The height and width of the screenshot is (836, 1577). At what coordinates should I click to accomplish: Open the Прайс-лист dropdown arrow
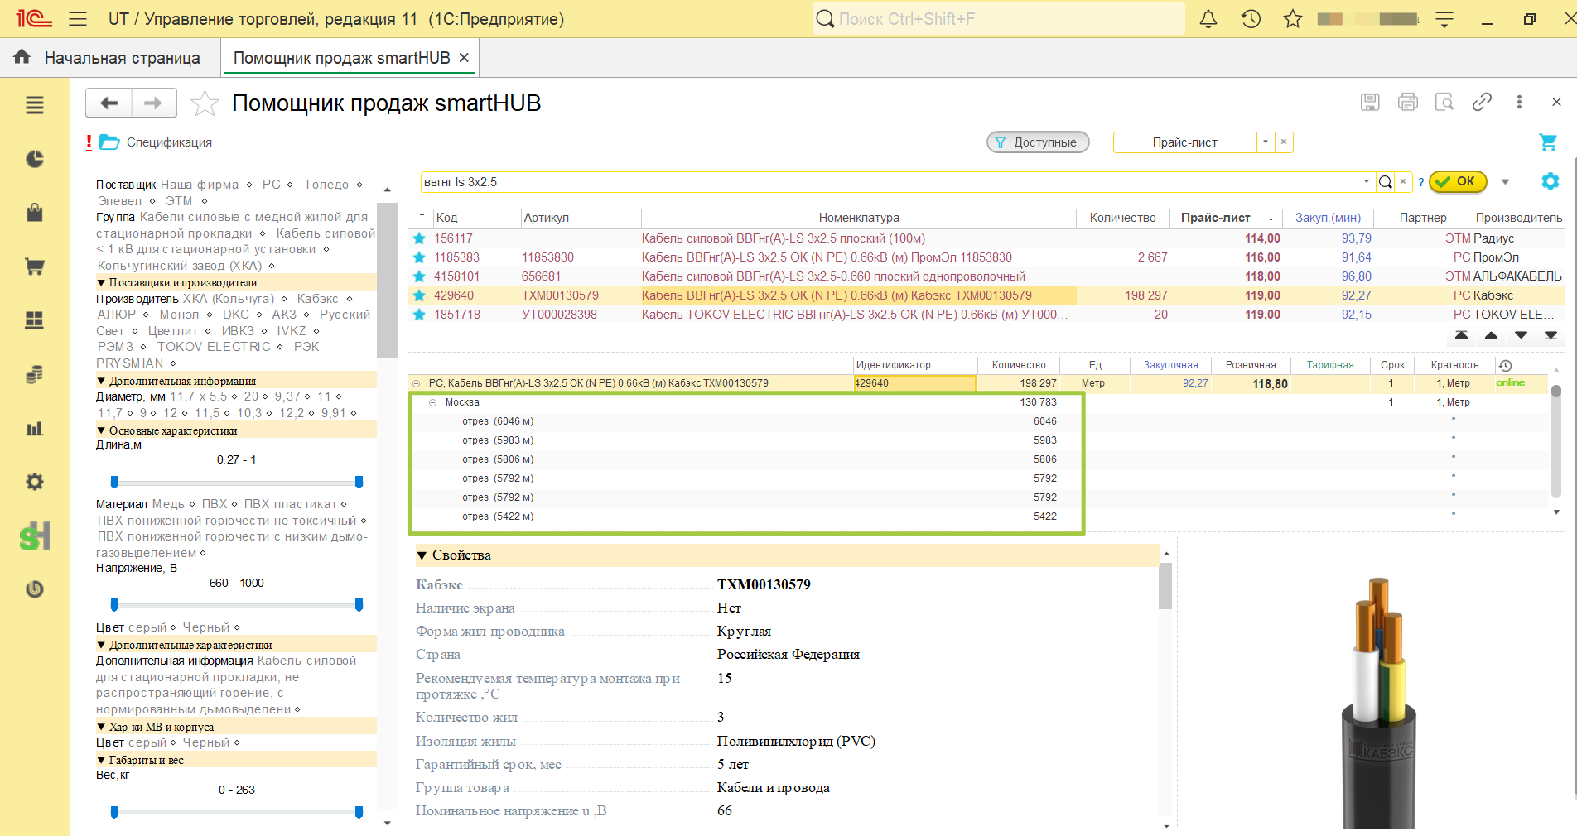point(1266,142)
